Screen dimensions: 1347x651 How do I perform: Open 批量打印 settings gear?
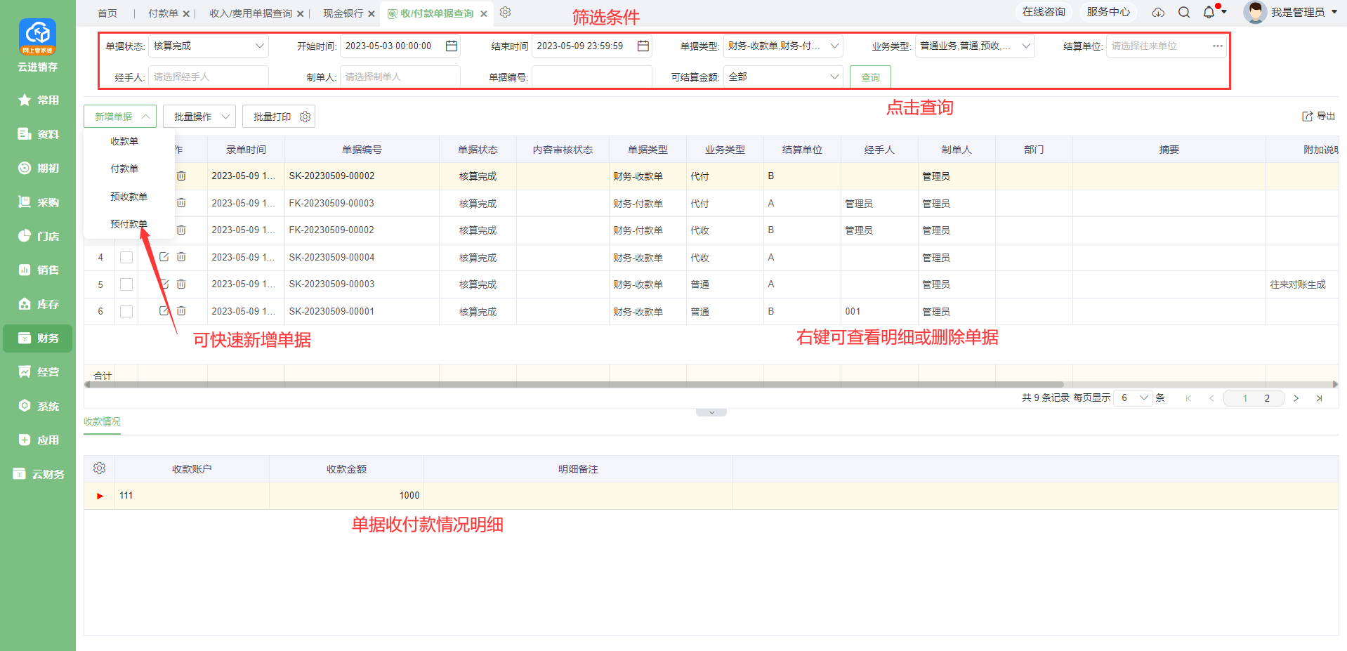305,117
